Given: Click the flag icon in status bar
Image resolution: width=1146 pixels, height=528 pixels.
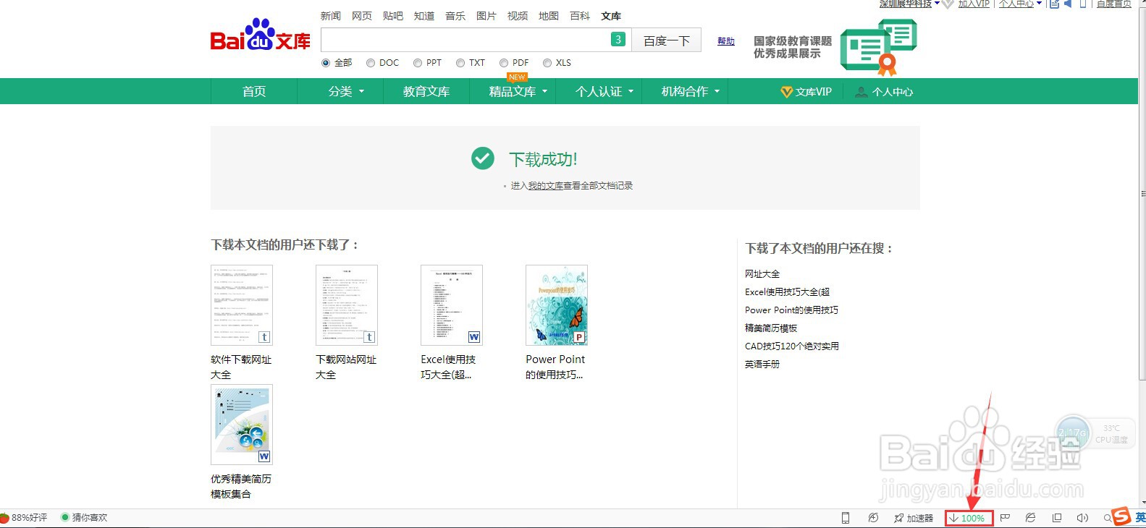Looking at the screenshot, I should coord(1005,518).
